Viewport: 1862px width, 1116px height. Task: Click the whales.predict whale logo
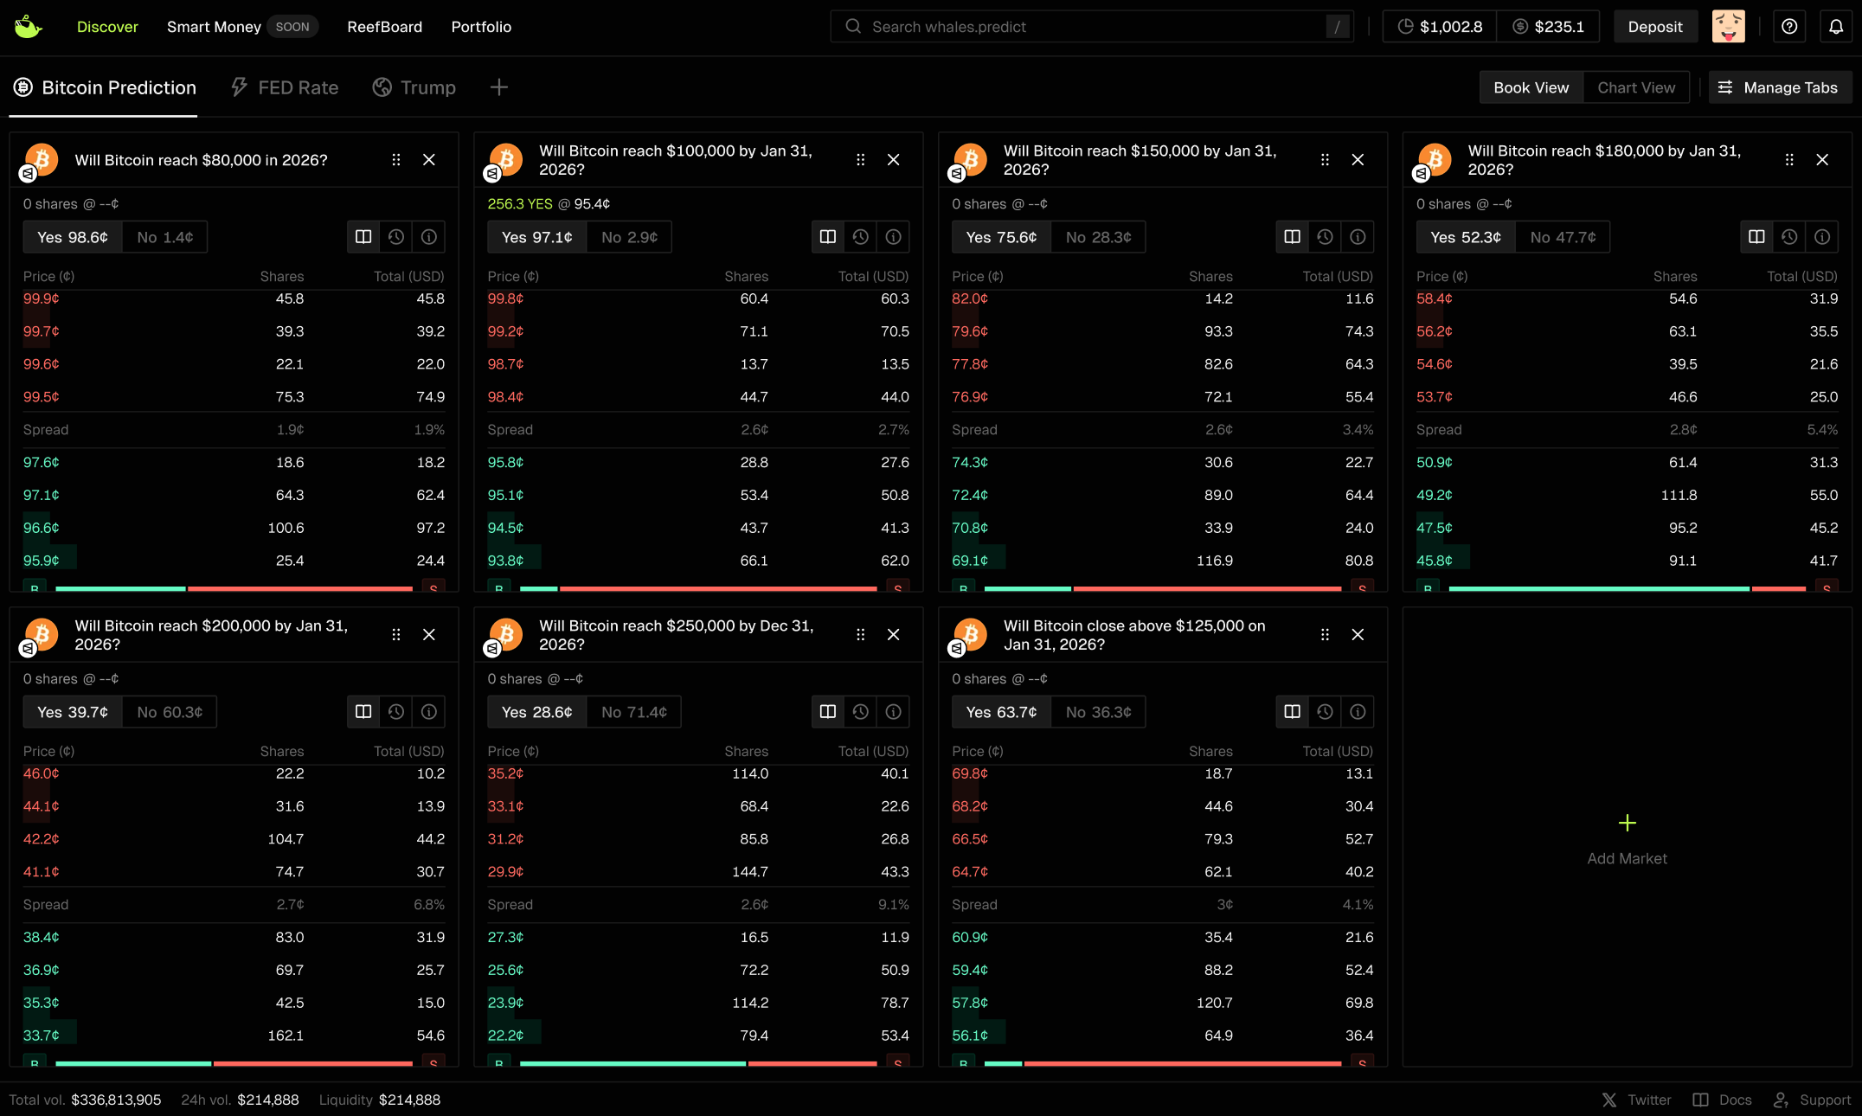coord(29,26)
